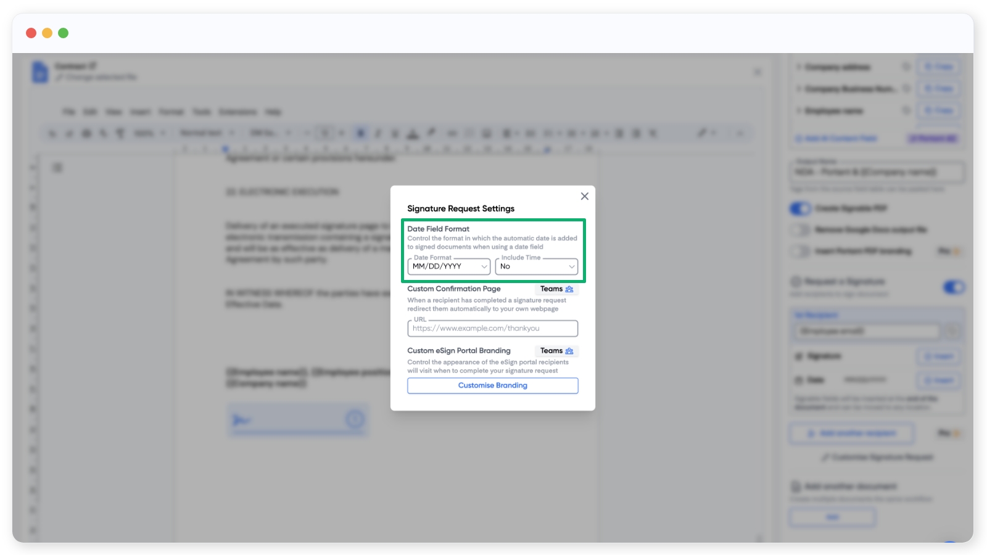
Task: Click the Add another recipient button
Action: 851,434
